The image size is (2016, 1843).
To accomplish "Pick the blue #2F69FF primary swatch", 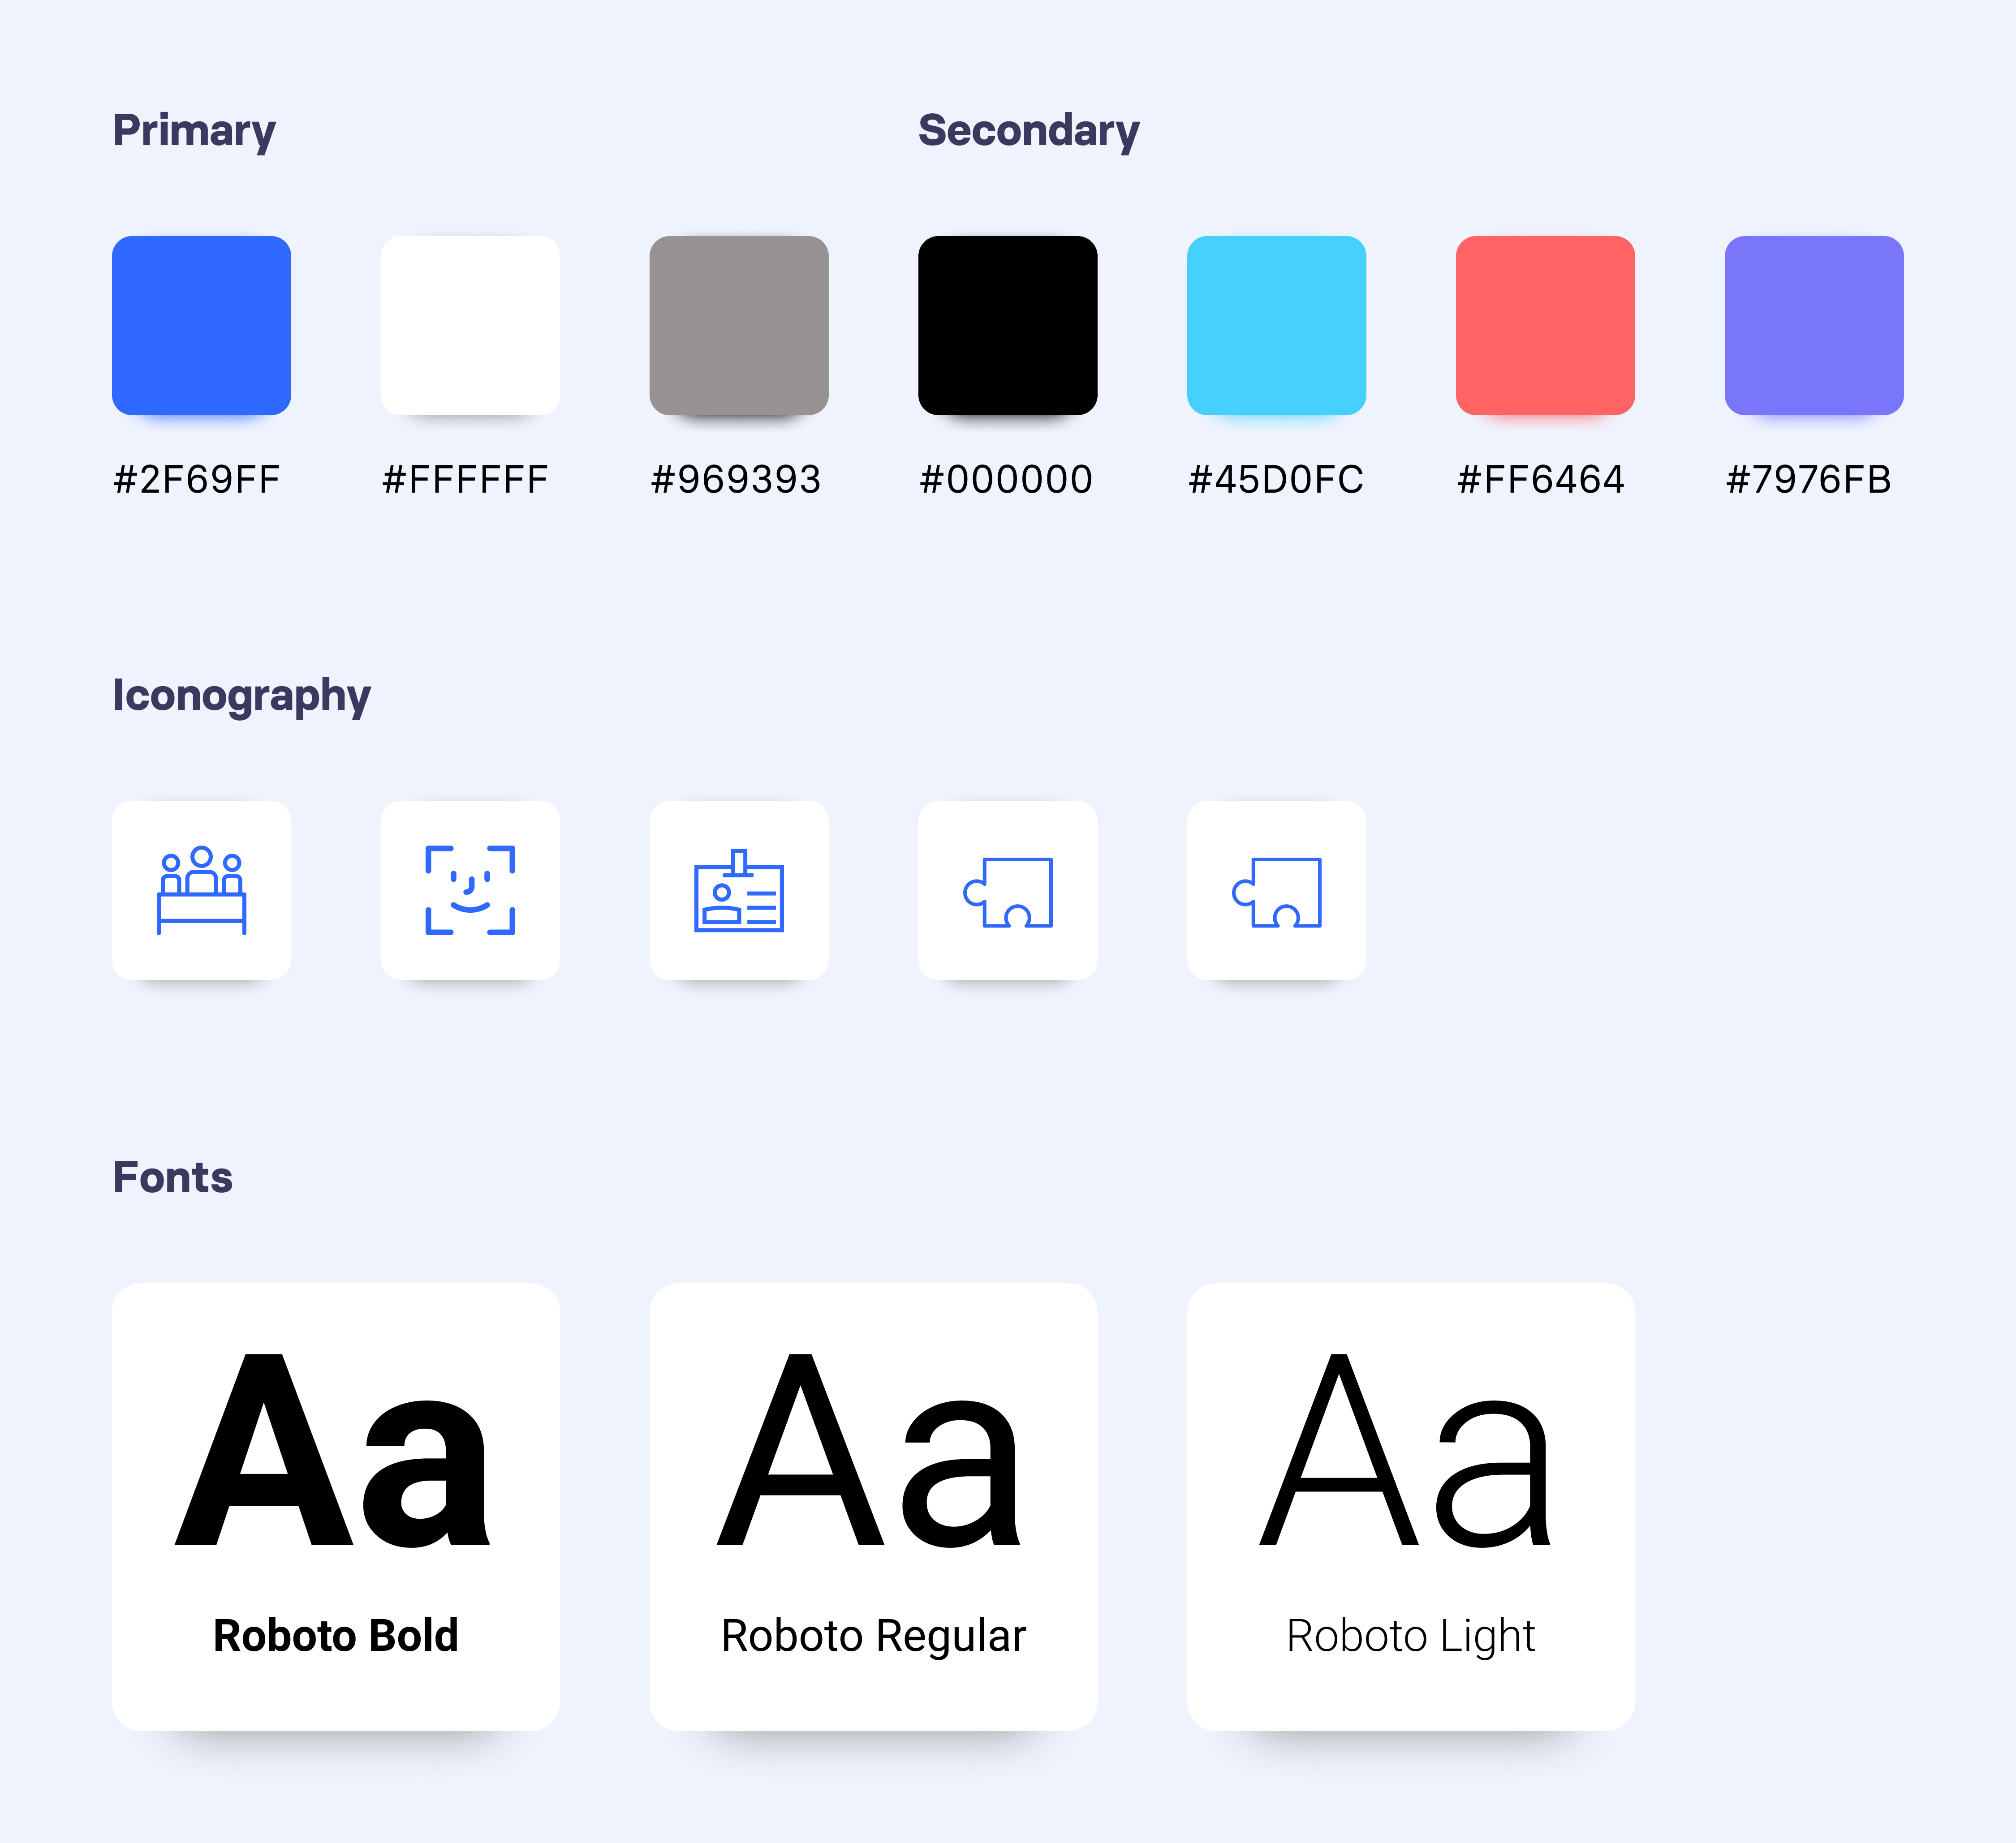I will pos(201,325).
